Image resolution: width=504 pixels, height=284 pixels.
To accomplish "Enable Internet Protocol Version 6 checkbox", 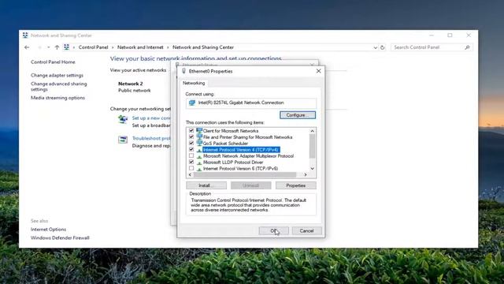I will click(x=191, y=168).
